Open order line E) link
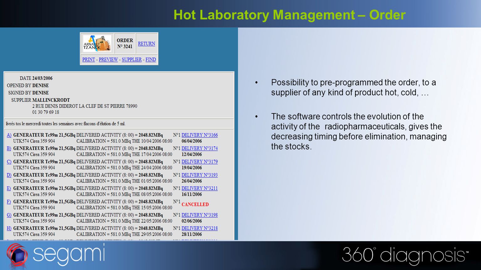The image size is (481, 270). [9, 188]
